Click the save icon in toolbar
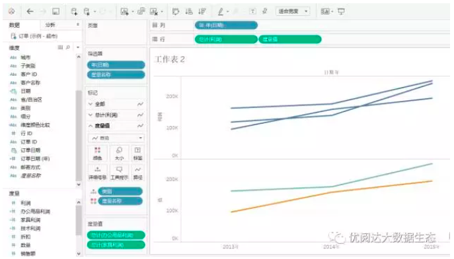The height and width of the screenshot is (259, 454). click(56, 11)
